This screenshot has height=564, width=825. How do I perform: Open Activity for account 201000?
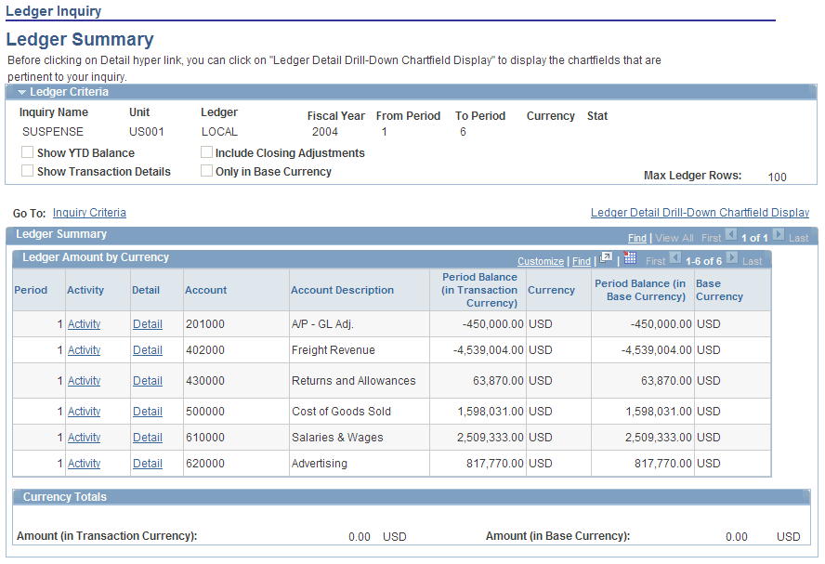point(84,323)
